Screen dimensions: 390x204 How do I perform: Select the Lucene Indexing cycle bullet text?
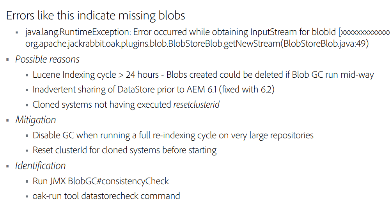coord(203,75)
